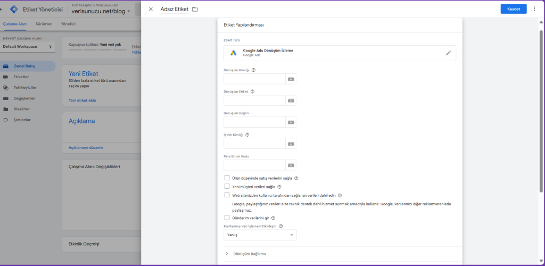545x266 pixels.
Task: Open variable picker for Dönüşüm Etiketi
Action: (291, 101)
